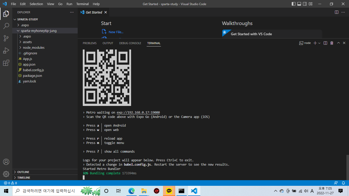Open app.json in the explorer
This screenshot has width=349, height=196.
click(45, 64)
